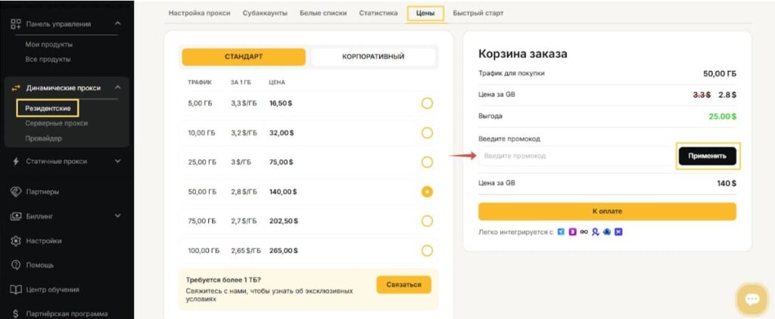
Task: Click the Партнеры handshake icon
Action: click(x=15, y=191)
